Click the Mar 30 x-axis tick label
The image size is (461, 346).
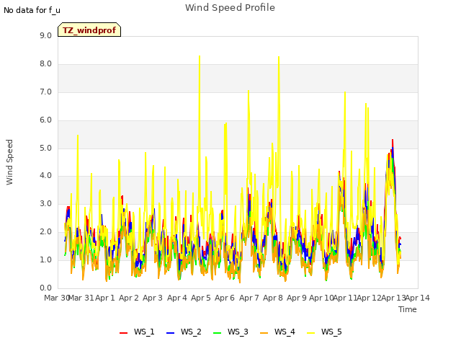(56, 298)
